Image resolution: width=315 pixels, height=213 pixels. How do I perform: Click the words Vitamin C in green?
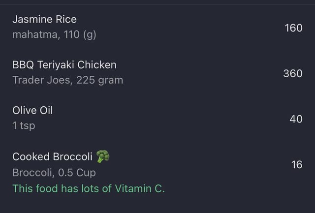pyautogui.click(x=140, y=189)
